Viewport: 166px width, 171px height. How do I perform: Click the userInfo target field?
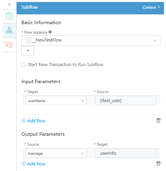(x=126, y=153)
